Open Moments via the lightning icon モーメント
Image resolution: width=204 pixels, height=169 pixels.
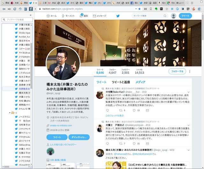(68, 16)
